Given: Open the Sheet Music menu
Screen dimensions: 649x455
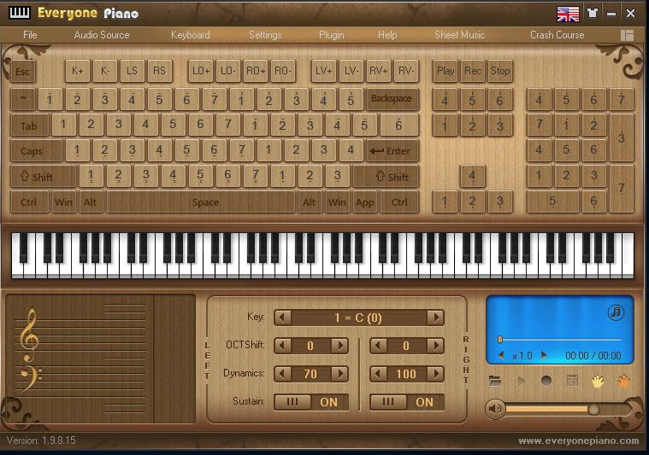Looking at the screenshot, I should 459,35.
